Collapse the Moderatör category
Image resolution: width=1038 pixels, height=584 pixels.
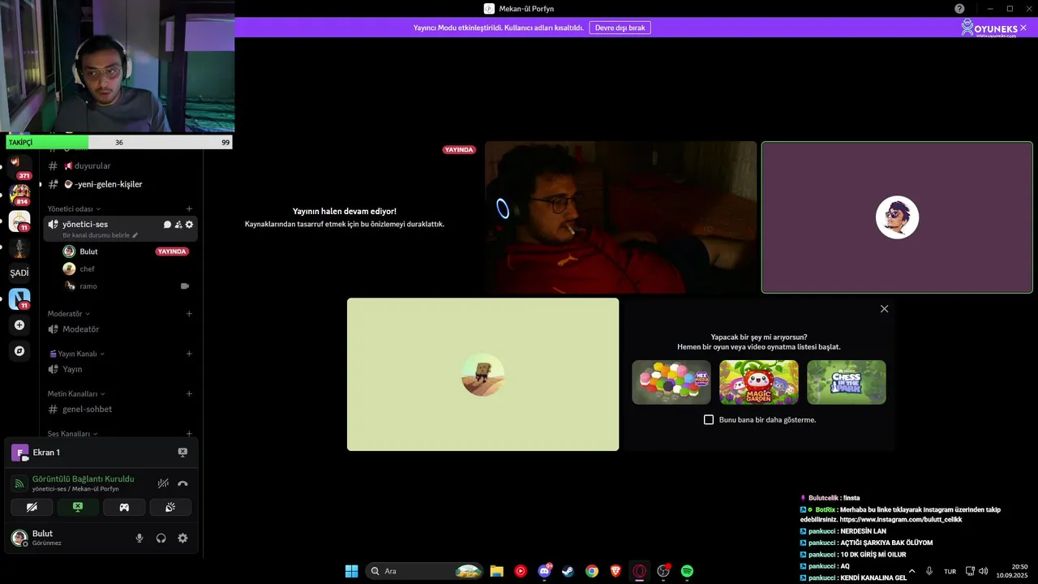click(x=68, y=314)
